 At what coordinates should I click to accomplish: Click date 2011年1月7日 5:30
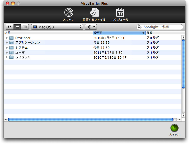pos(108,52)
